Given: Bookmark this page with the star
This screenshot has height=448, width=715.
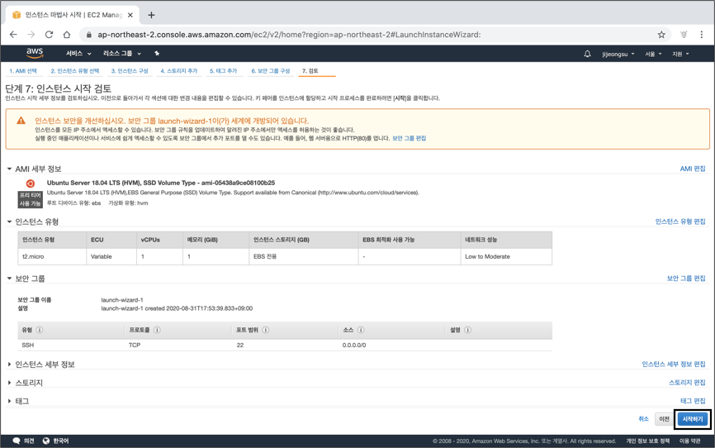Looking at the screenshot, I should (661, 34).
